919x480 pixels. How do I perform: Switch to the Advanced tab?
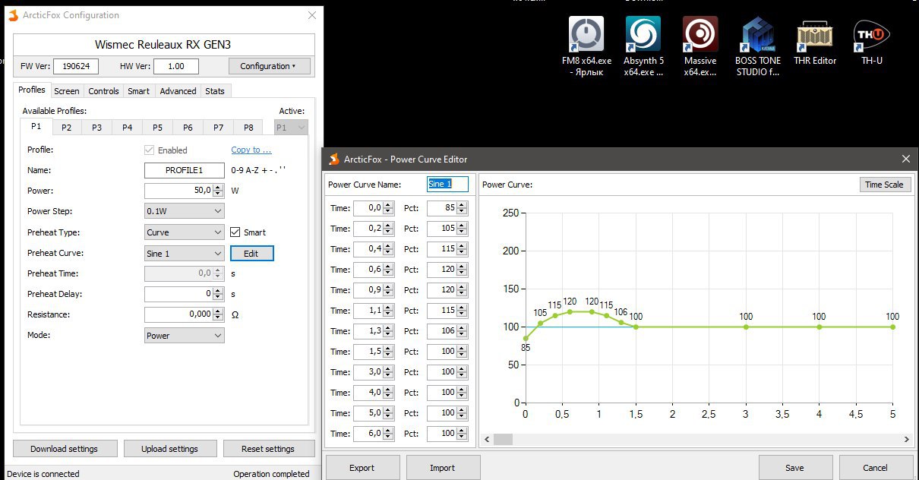(178, 91)
